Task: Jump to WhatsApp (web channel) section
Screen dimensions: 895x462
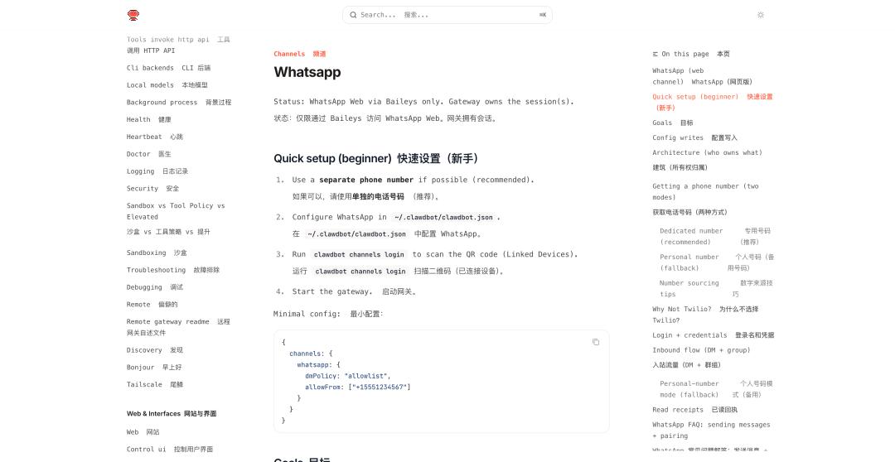Action: point(703,76)
